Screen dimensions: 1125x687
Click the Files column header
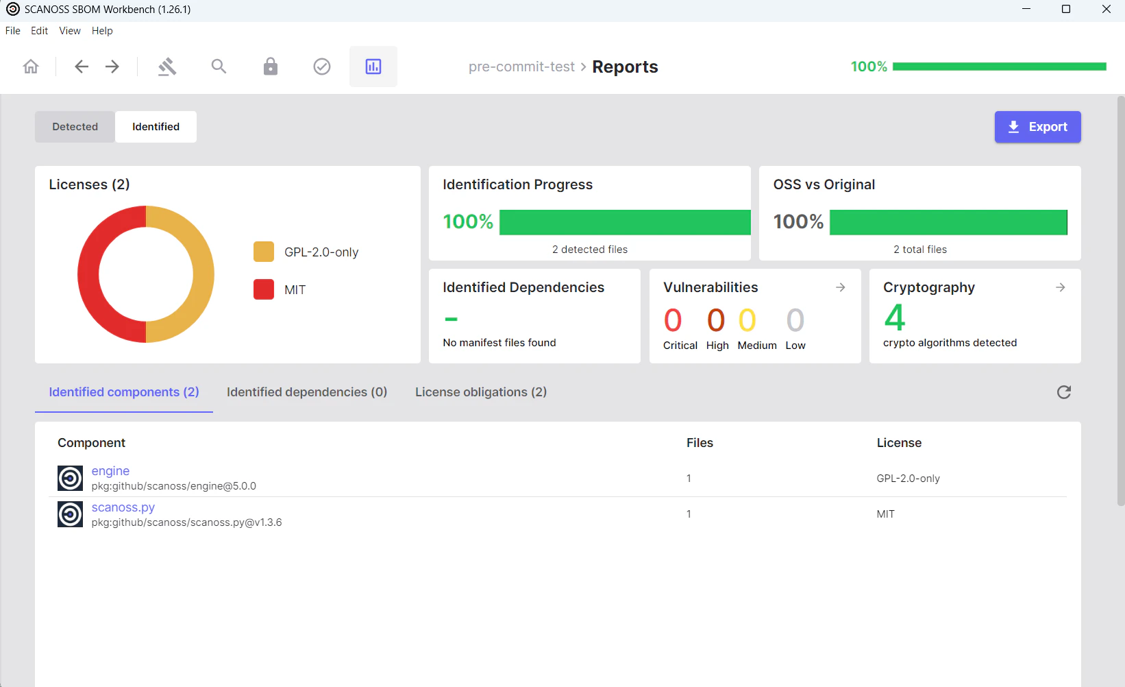point(700,443)
